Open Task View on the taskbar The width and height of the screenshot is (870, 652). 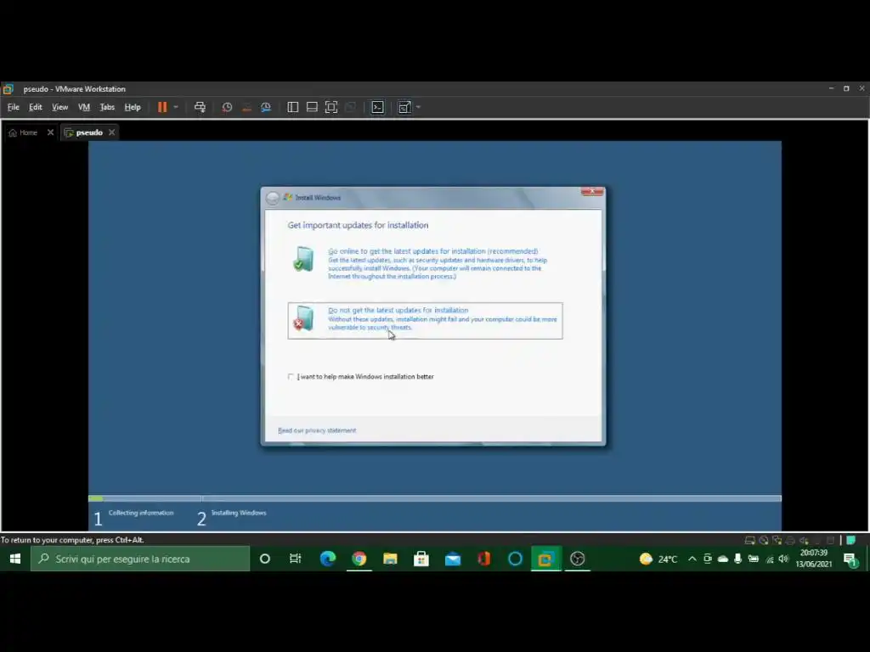coord(295,559)
